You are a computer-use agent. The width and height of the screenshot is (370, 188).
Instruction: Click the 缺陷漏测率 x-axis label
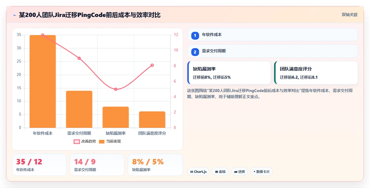(x=116, y=133)
